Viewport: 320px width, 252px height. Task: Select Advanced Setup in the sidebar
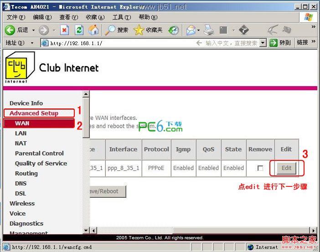point(34,113)
